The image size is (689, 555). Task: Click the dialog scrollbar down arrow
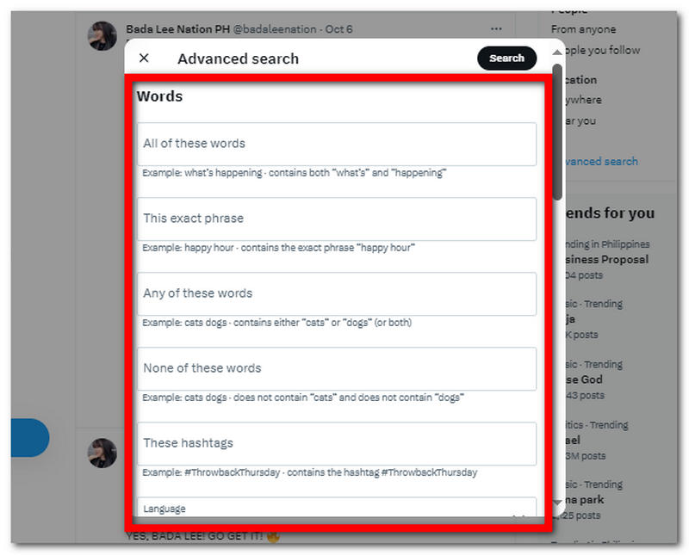point(557,501)
